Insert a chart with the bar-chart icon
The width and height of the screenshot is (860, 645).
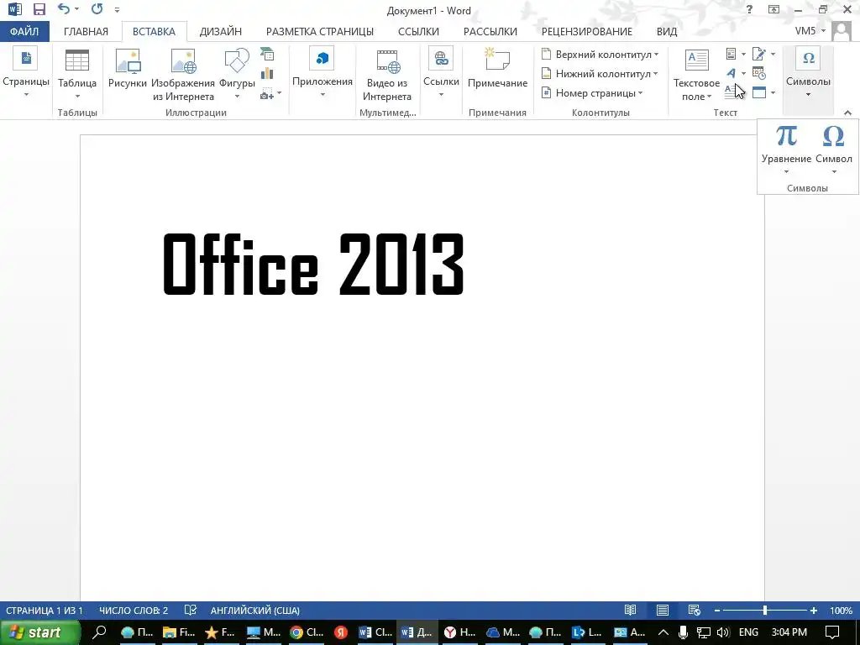(267, 74)
